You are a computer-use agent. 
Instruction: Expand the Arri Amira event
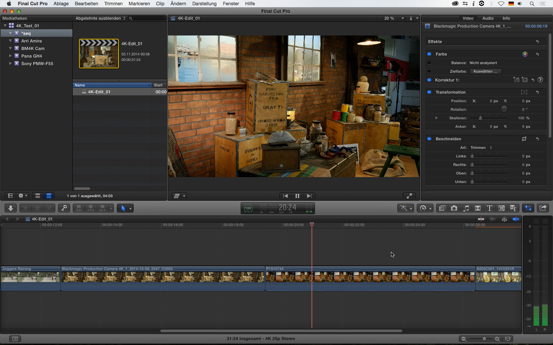pos(10,41)
